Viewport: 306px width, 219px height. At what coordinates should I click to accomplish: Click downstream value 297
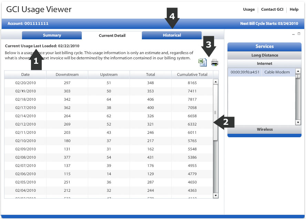67,83
